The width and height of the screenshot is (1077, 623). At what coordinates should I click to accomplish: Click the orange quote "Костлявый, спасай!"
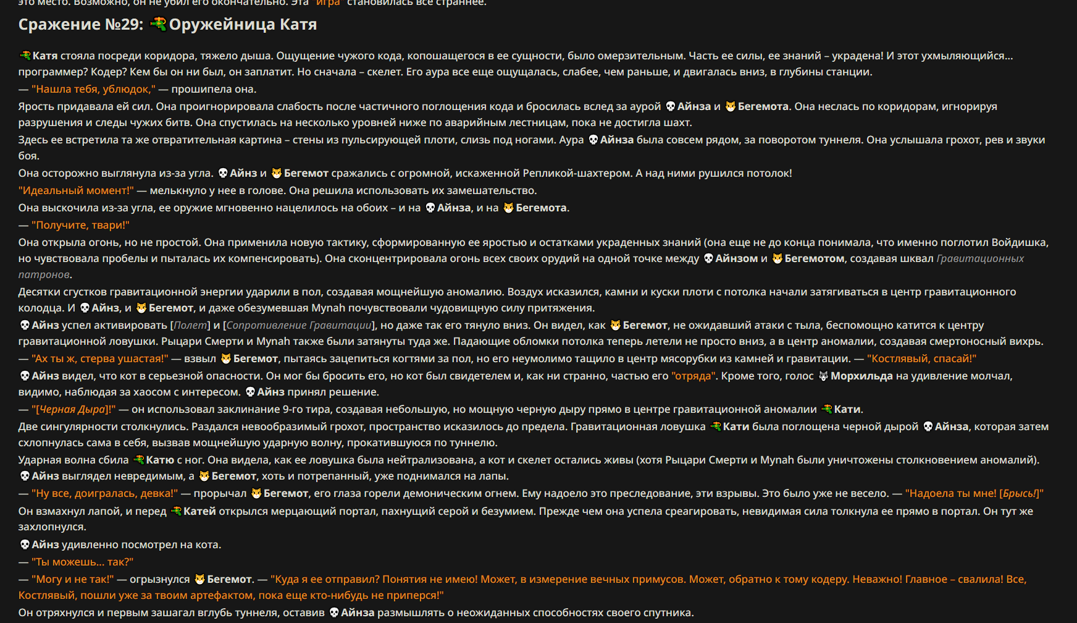coord(921,358)
